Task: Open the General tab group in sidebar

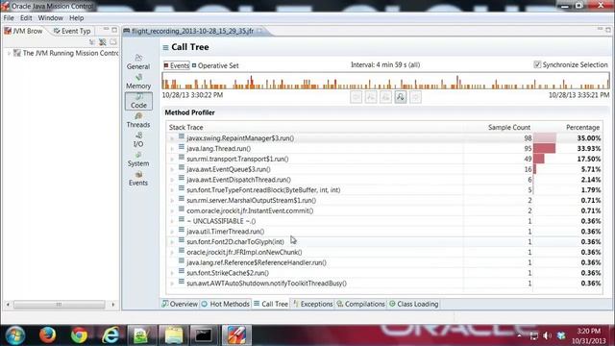Action: click(138, 62)
